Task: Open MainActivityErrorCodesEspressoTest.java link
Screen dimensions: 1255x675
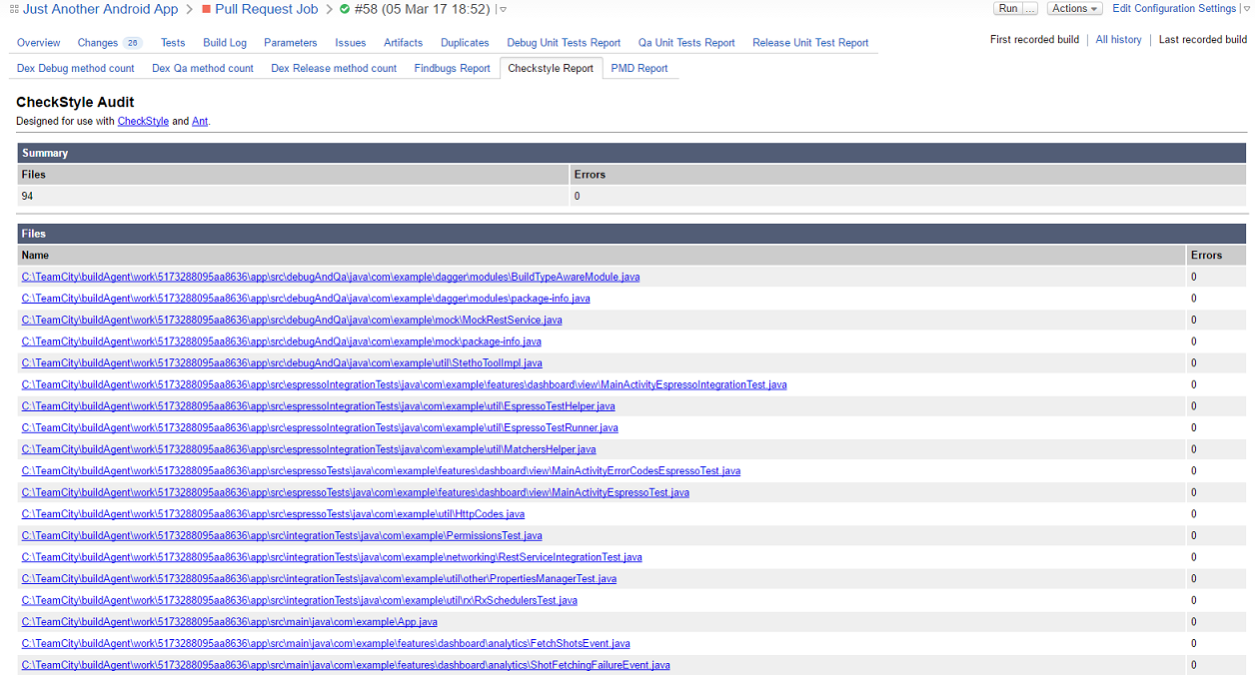Action: [382, 471]
